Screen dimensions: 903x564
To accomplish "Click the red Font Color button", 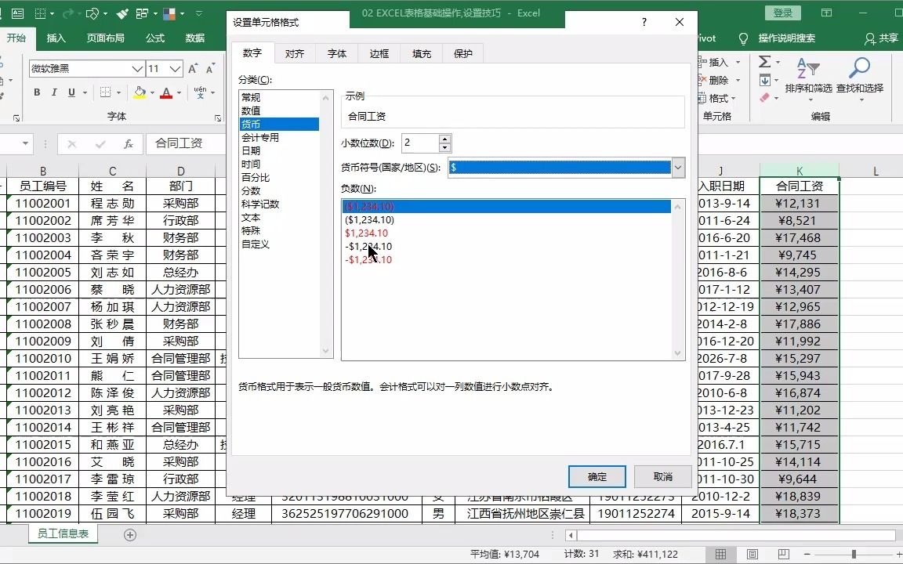I will pyautogui.click(x=166, y=92).
